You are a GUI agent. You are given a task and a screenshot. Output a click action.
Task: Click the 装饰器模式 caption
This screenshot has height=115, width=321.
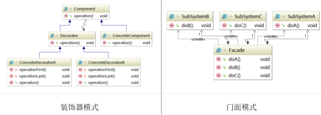[79, 107]
